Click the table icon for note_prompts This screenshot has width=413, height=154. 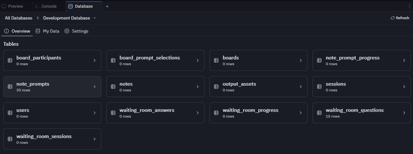10,86
